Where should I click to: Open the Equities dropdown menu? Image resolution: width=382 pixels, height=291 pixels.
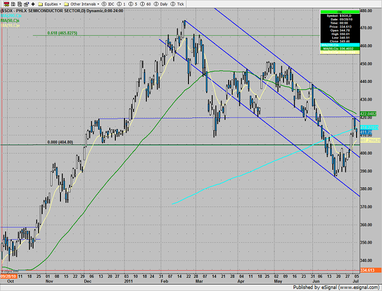click(53, 4)
